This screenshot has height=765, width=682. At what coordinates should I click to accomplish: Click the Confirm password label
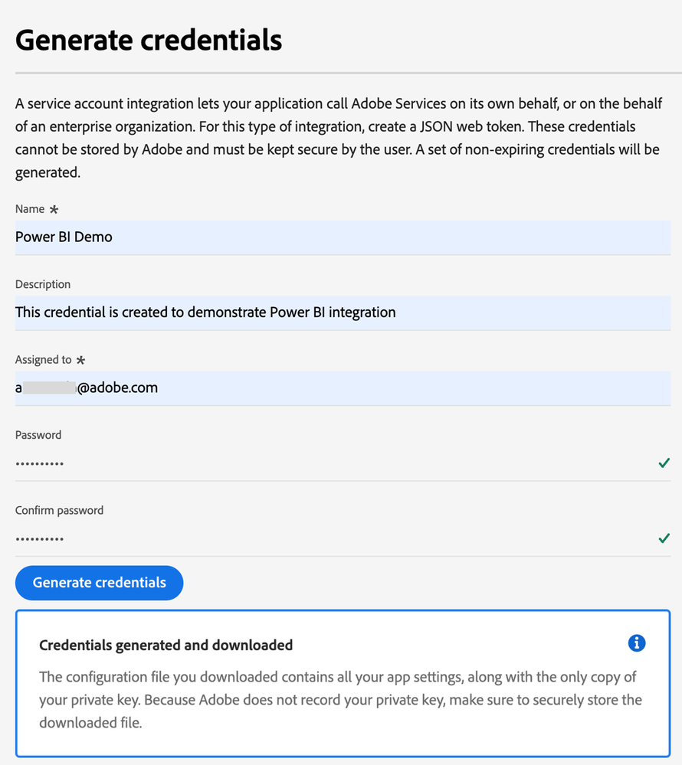[59, 510]
